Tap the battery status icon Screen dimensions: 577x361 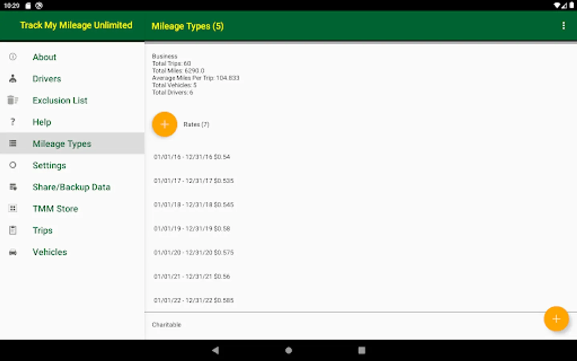tap(572, 6)
